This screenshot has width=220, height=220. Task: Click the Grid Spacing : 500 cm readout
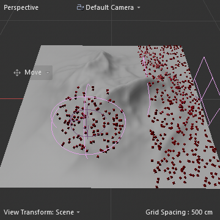coord(179,212)
